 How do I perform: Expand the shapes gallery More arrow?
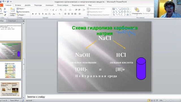pyautogui.click(x=130, y=15)
